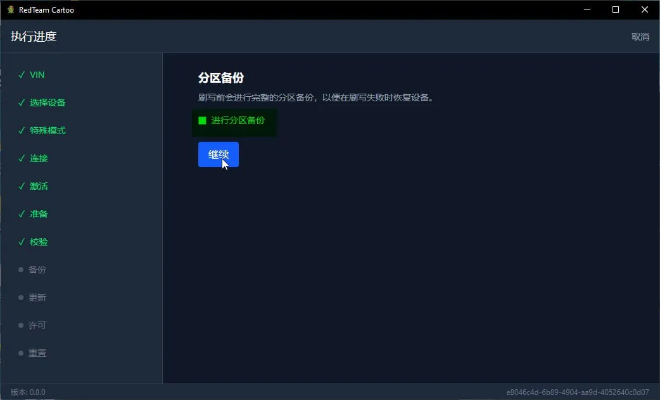This screenshot has width=660, height=400.
Task: Open the 激活 step
Action: [33, 186]
